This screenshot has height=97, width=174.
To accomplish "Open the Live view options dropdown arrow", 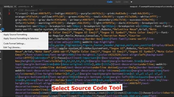I will coord(131,2).
